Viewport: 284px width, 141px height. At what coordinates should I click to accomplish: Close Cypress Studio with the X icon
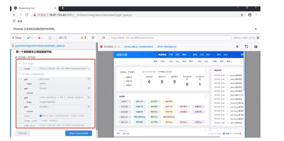coord(237,47)
